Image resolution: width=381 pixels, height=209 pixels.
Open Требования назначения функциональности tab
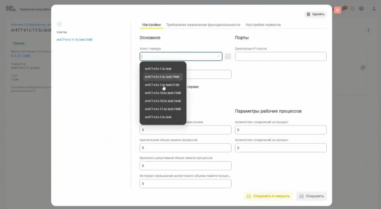click(203, 25)
